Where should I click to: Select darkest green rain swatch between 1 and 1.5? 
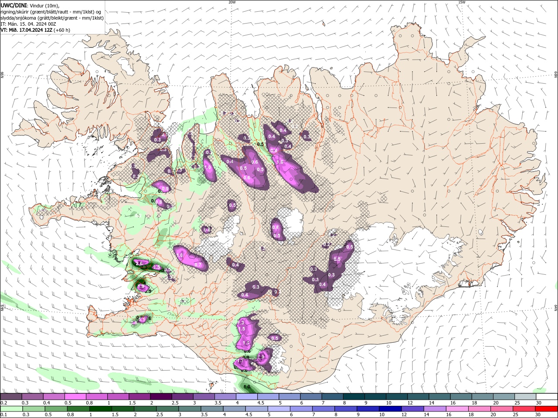(100, 409)
